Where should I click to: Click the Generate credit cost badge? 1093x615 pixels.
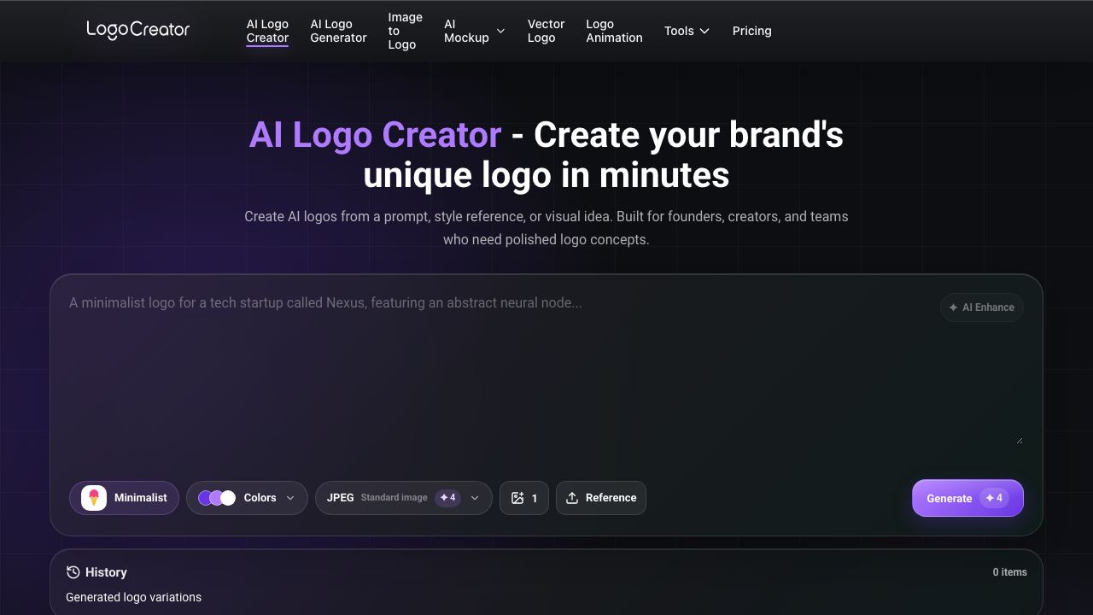click(994, 498)
